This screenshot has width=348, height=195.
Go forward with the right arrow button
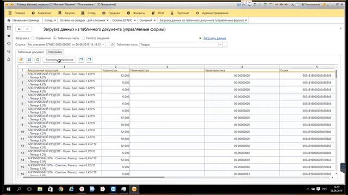tap(27, 29)
